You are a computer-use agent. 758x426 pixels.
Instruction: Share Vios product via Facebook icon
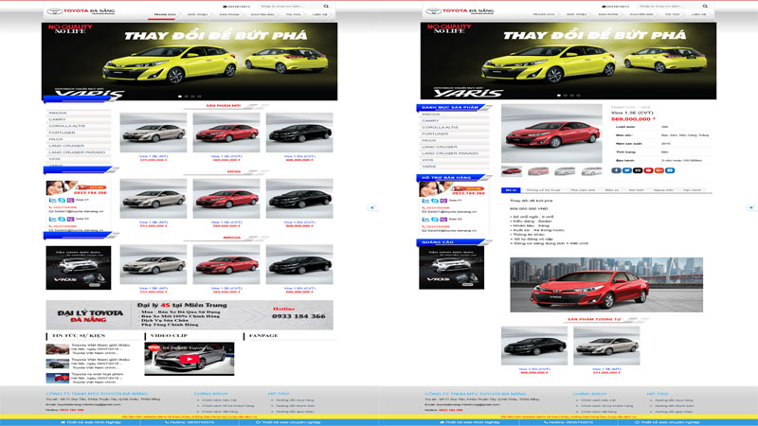pos(616,170)
